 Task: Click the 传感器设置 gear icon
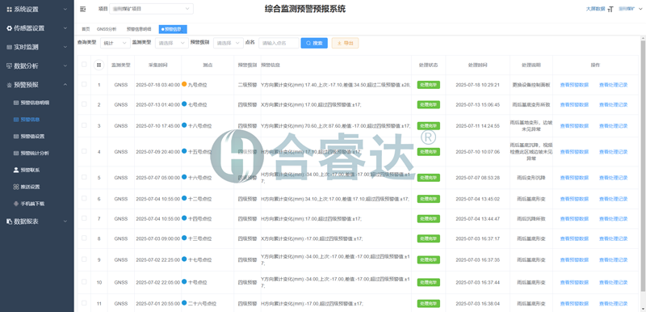[x=9, y=28]
